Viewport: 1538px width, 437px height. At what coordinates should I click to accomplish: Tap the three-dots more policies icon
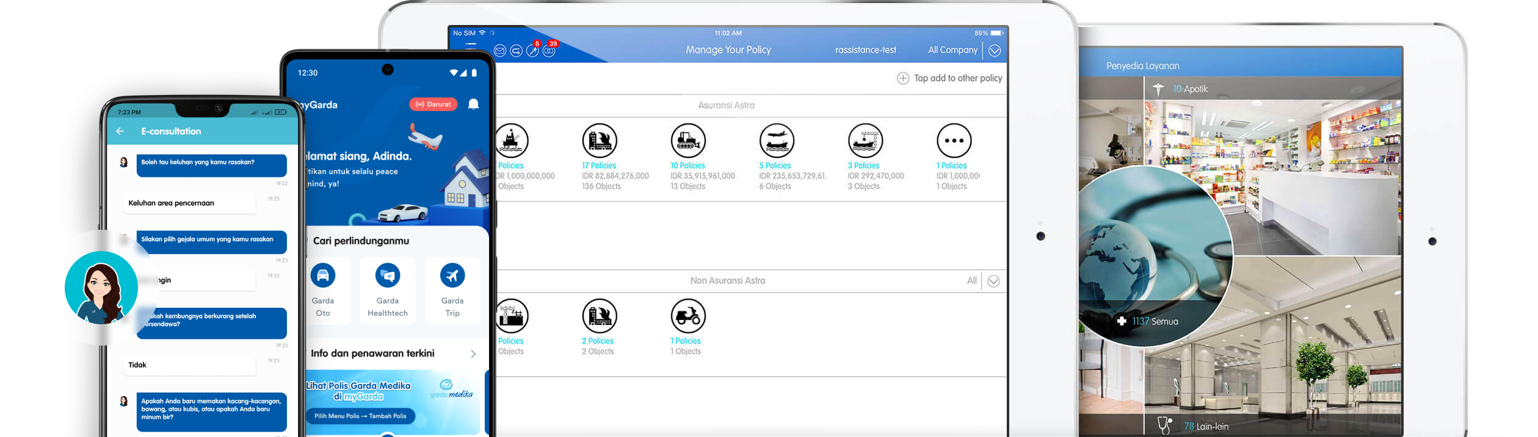[x=954, y=141]
